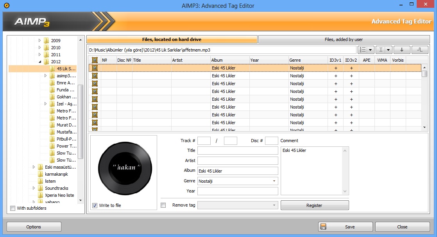Viewport: 437px width, 237px height.
Task: Click the auto-numbering list icon button
Action: point(363,50)
